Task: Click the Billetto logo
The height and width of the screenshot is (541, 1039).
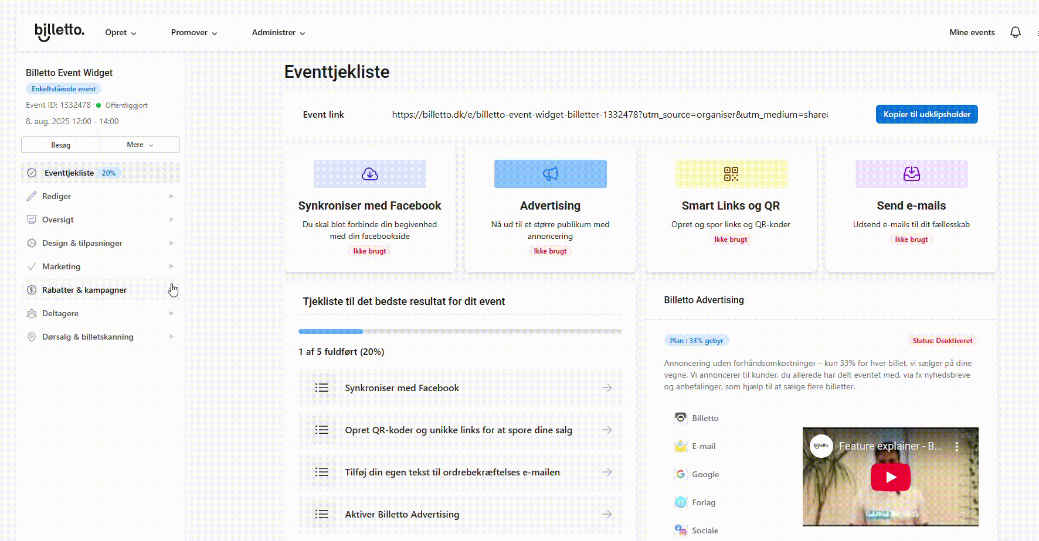Action: pyautogui.click(x=59, y=32)
